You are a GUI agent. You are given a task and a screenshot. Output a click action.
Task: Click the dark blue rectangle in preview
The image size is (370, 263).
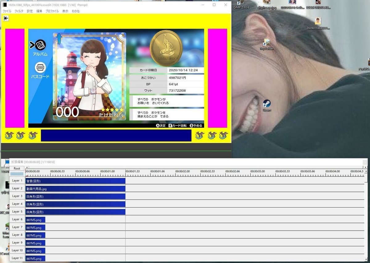click(116, 136)
